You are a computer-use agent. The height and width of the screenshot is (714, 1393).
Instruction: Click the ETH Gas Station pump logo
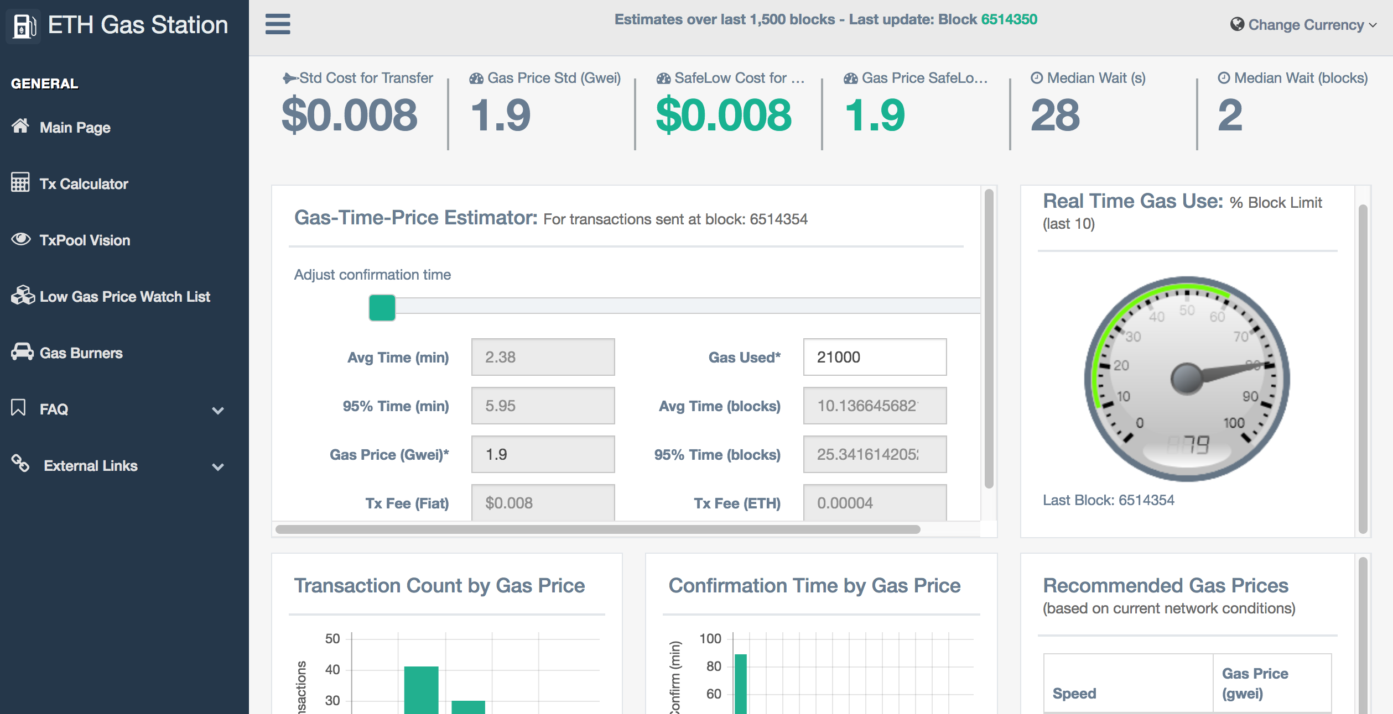[x=24, y=25]
